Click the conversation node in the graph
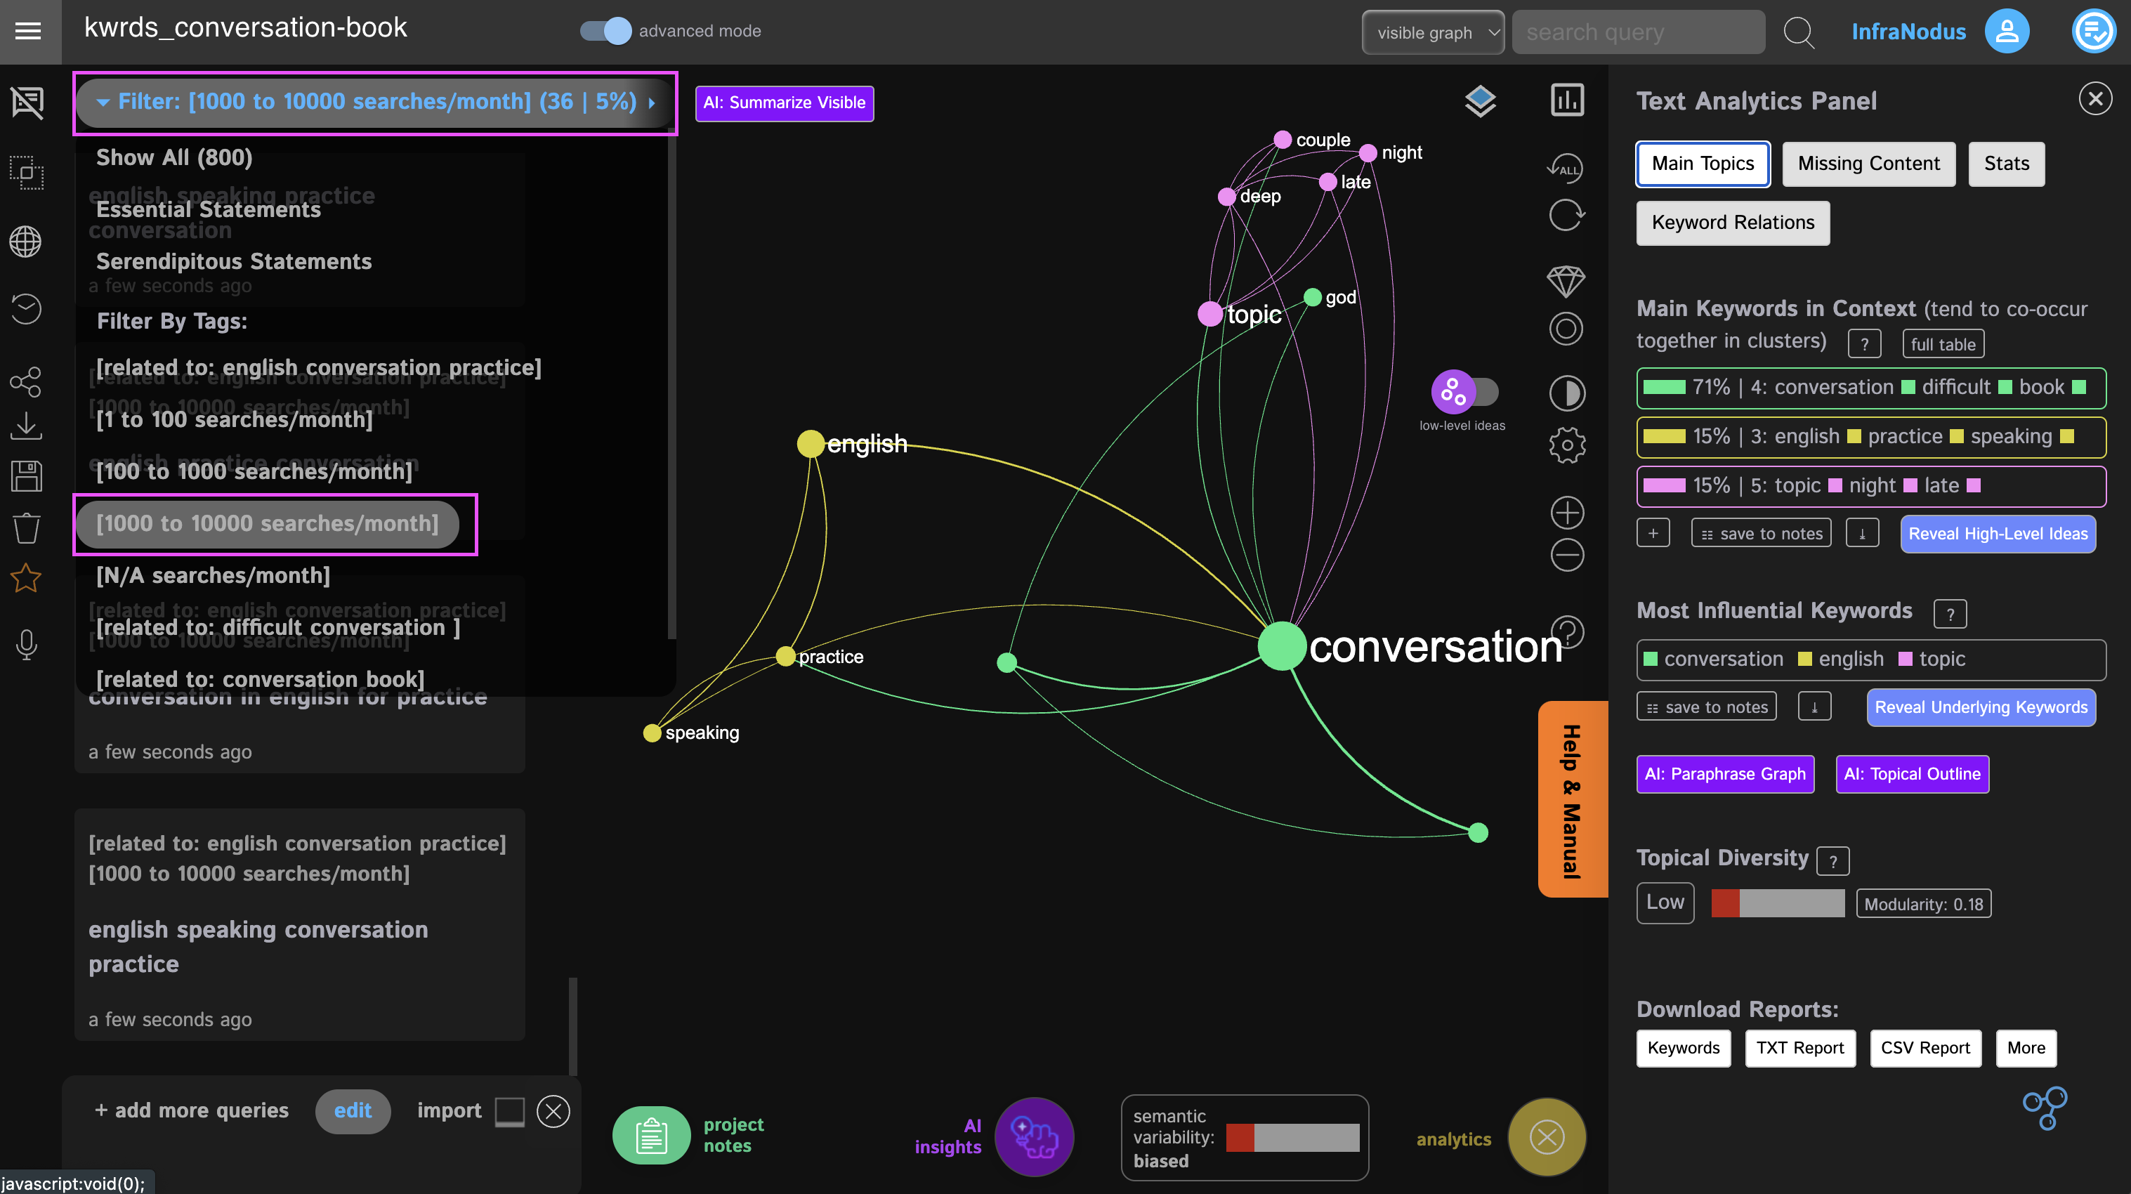Screen dimensions: 2131x1194 [1281, 645]
